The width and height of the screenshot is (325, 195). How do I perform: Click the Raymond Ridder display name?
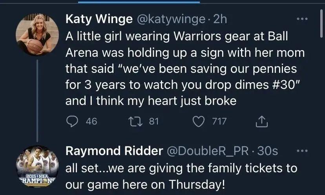113,150
